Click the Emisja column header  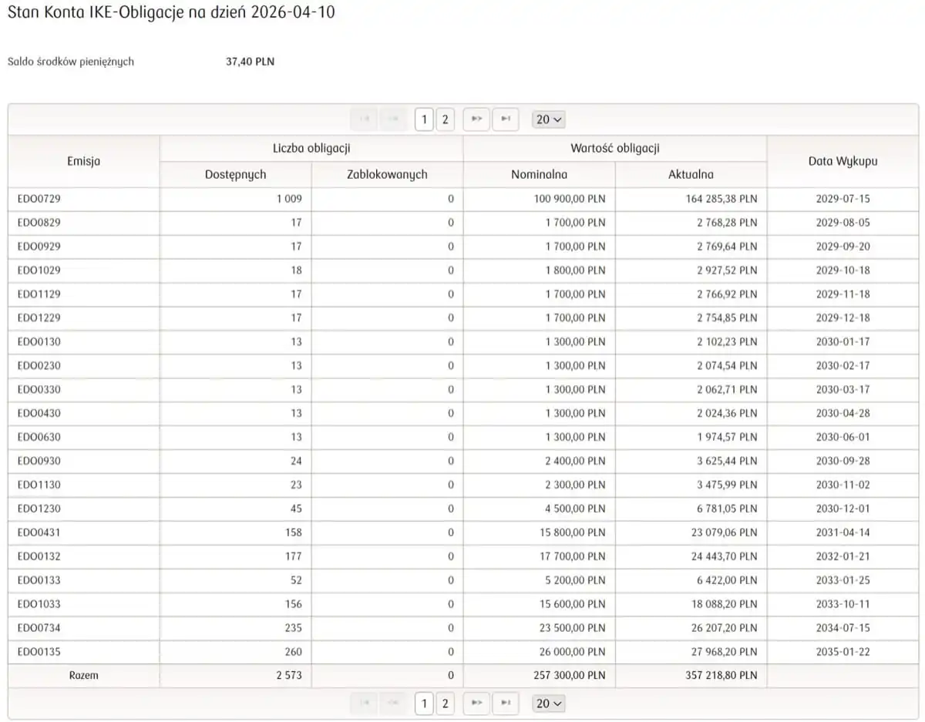83,161
